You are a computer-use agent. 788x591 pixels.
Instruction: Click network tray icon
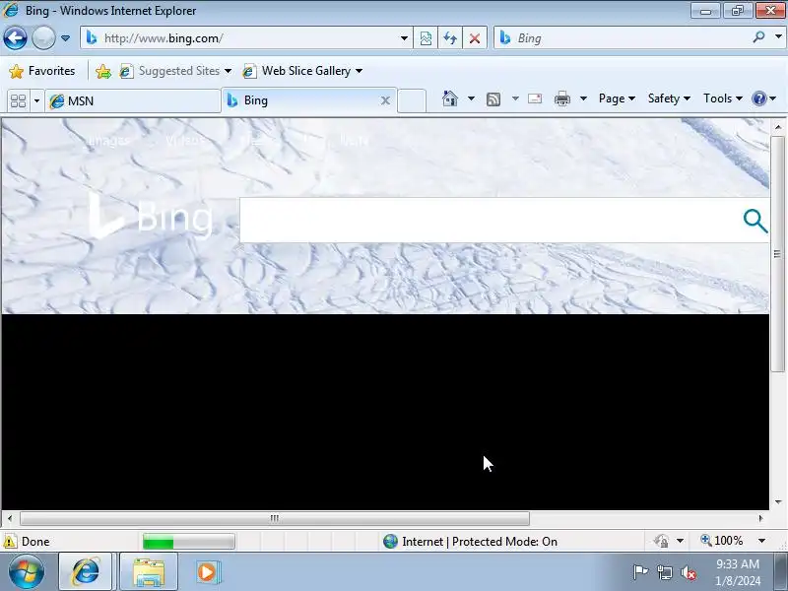point(664,572)
